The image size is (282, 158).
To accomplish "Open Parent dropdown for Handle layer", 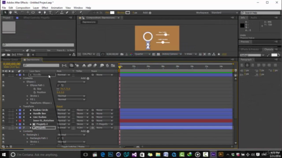I will [104, 75].
